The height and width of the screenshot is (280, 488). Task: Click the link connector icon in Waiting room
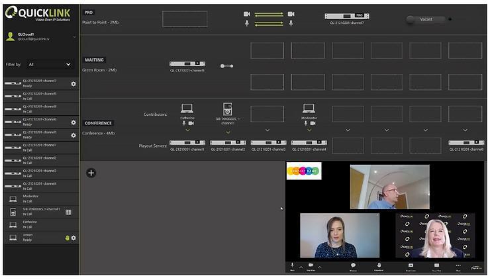pyautogui.click(x=227, y=66)
